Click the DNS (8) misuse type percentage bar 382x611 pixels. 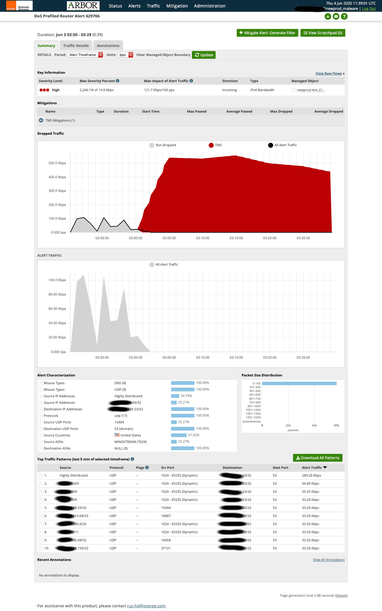pyautogui.click(x=183, y=383)
